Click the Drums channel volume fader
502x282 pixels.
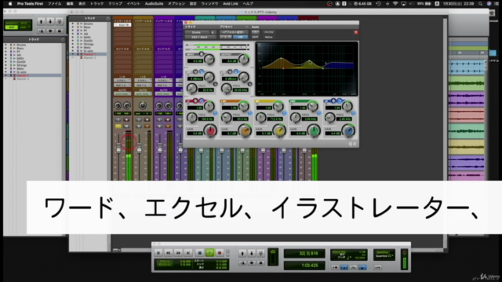118,148
